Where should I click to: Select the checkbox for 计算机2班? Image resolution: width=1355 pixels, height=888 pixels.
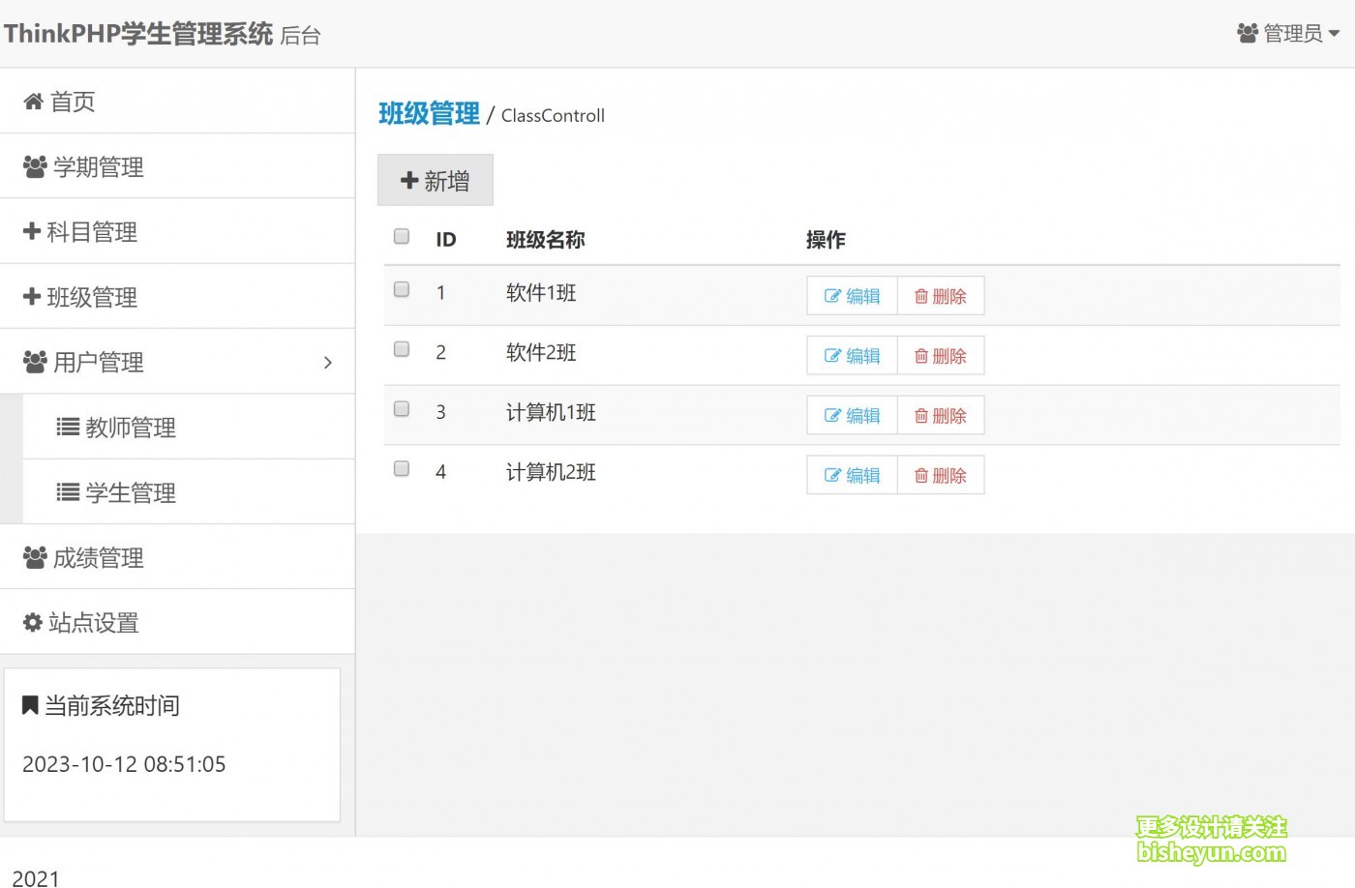click(402, 469)
